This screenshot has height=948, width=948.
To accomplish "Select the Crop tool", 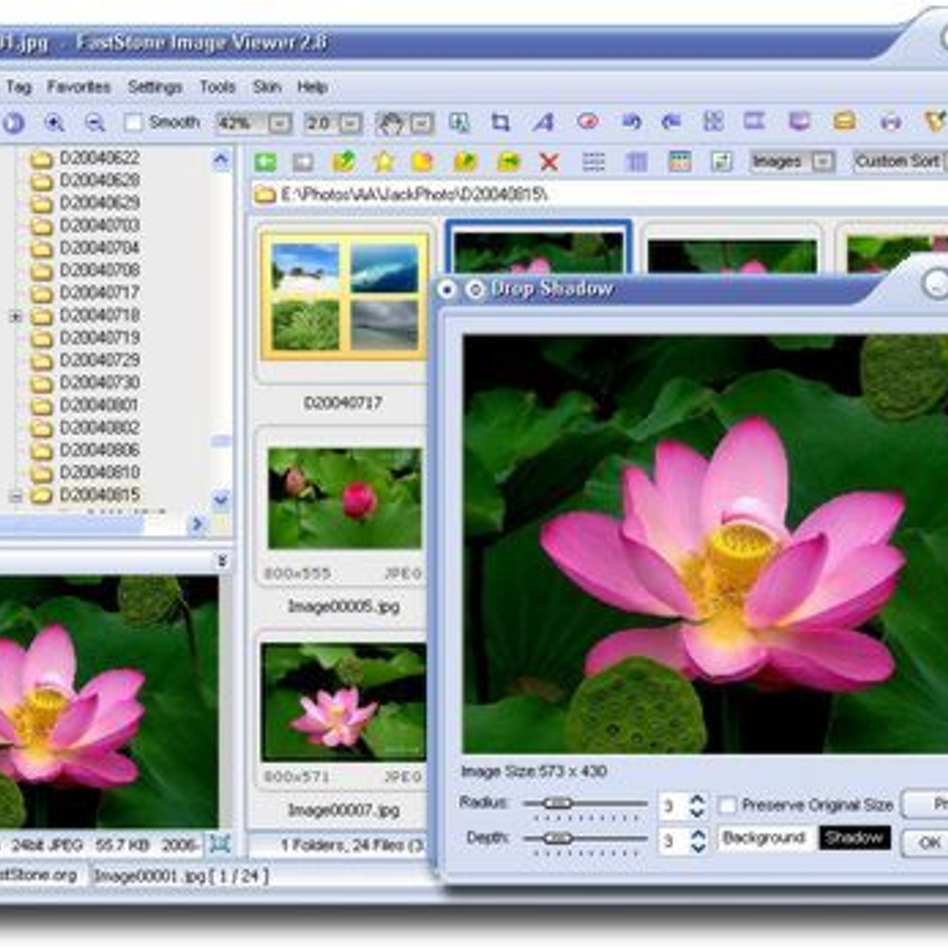I will click(500, 122).
